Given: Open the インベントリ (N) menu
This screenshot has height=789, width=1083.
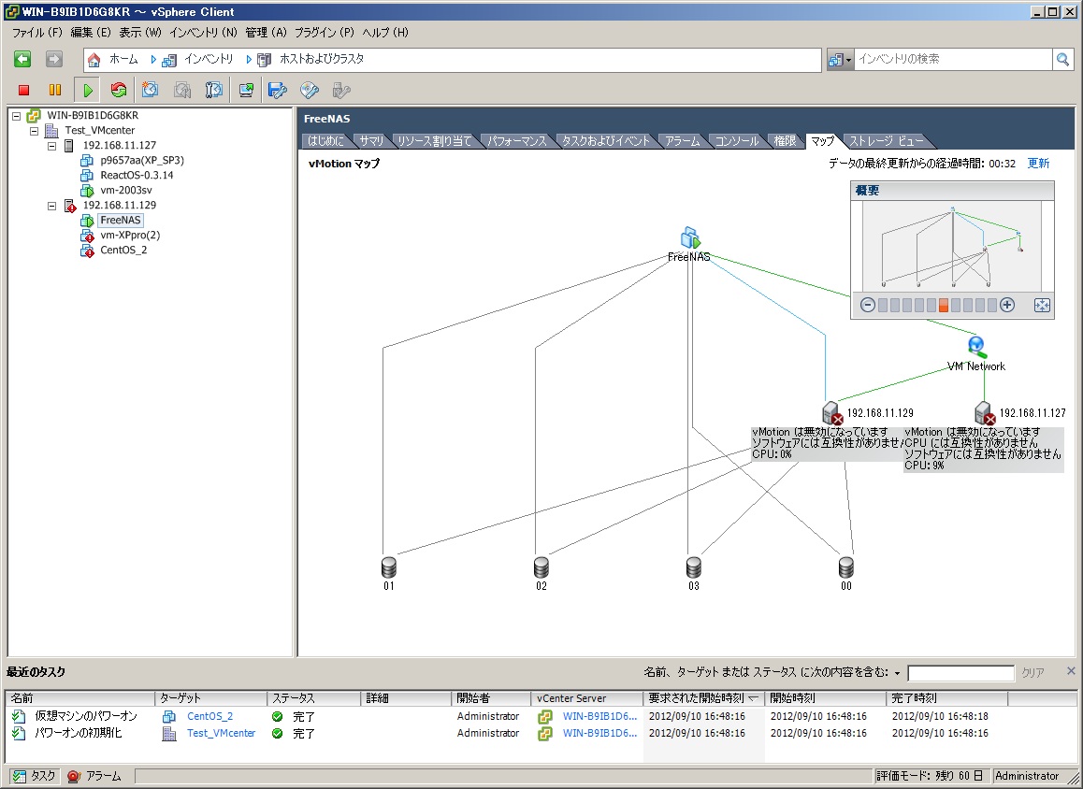Looking at the screenshot, I should coord(203,33).
